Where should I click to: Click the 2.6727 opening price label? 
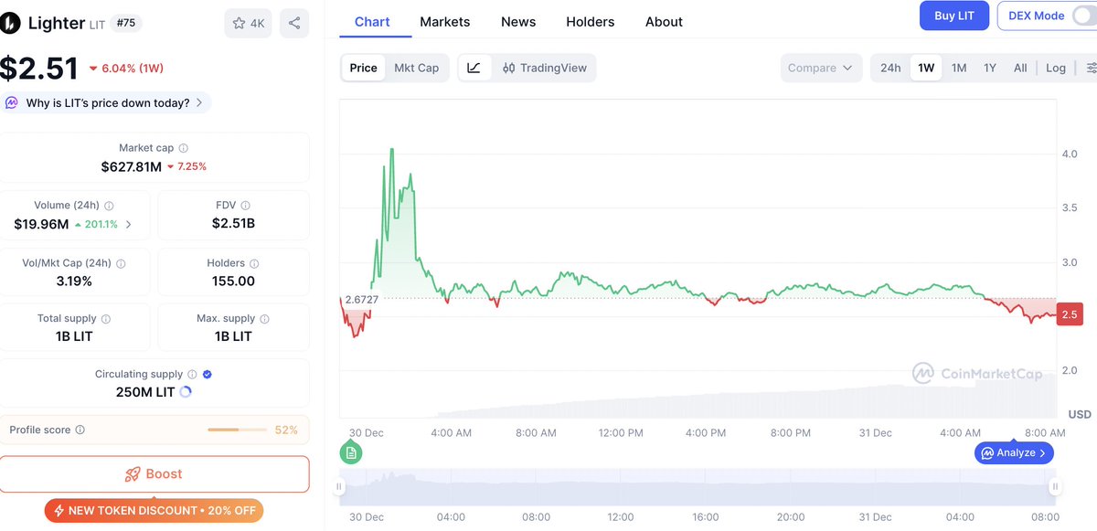pyautogui.click(x=361, y=299)
